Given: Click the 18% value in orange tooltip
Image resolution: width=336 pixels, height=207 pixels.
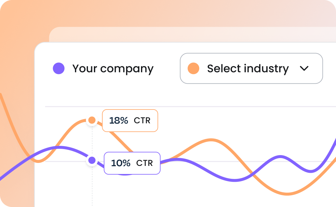Looking at the screenshot, I should 119,121.
